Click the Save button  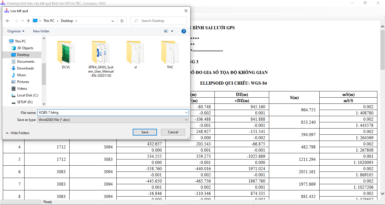145,132
